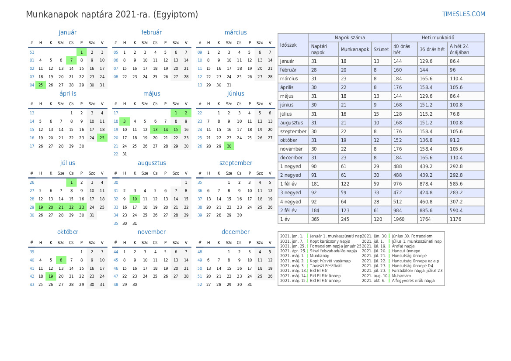Click the január month heading

pos(67,32)
